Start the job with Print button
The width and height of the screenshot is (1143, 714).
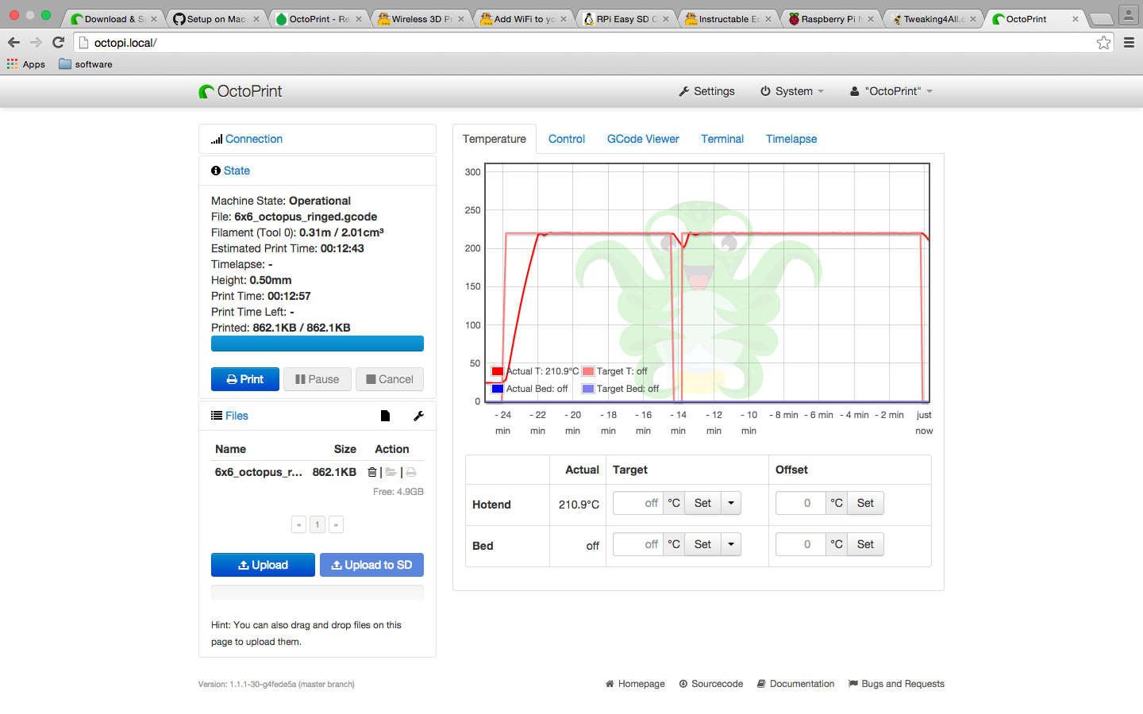(245, 379)
